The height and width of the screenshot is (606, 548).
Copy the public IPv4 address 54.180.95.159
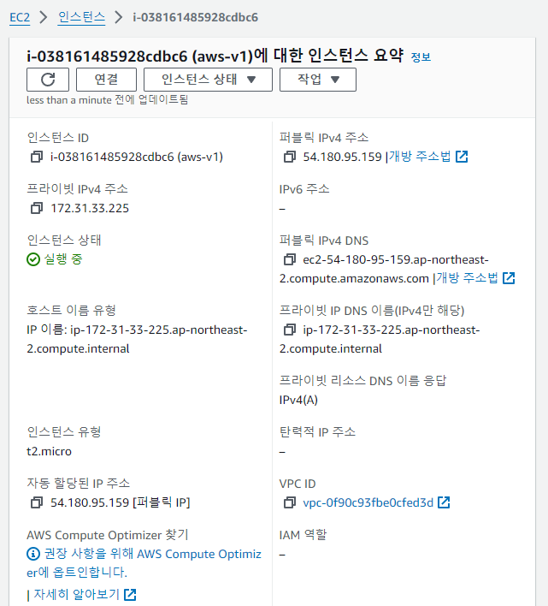pyautogui.click(x=290, y=157)
